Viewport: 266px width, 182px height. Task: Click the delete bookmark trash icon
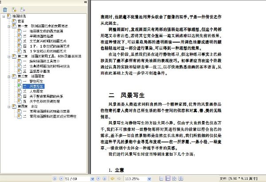click(5, 10)
